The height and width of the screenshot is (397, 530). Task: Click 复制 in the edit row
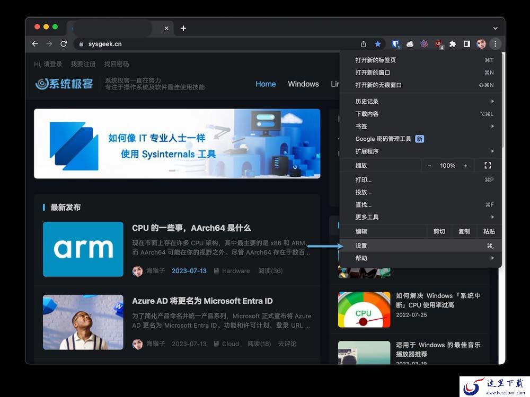click(464, 231)
